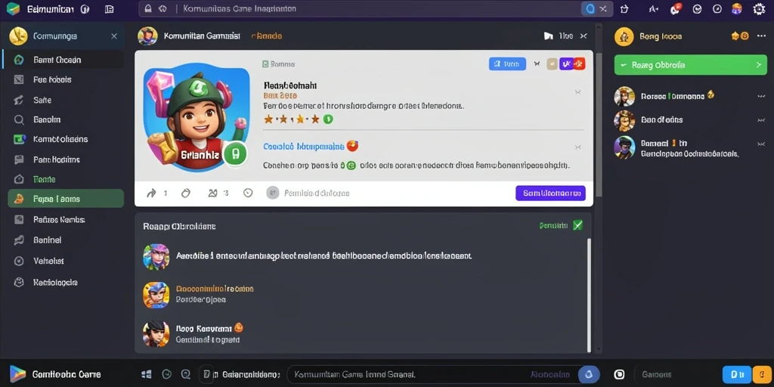Click the blue search button in the address bar
Screen dimensions: 774x387
(590, 9)
